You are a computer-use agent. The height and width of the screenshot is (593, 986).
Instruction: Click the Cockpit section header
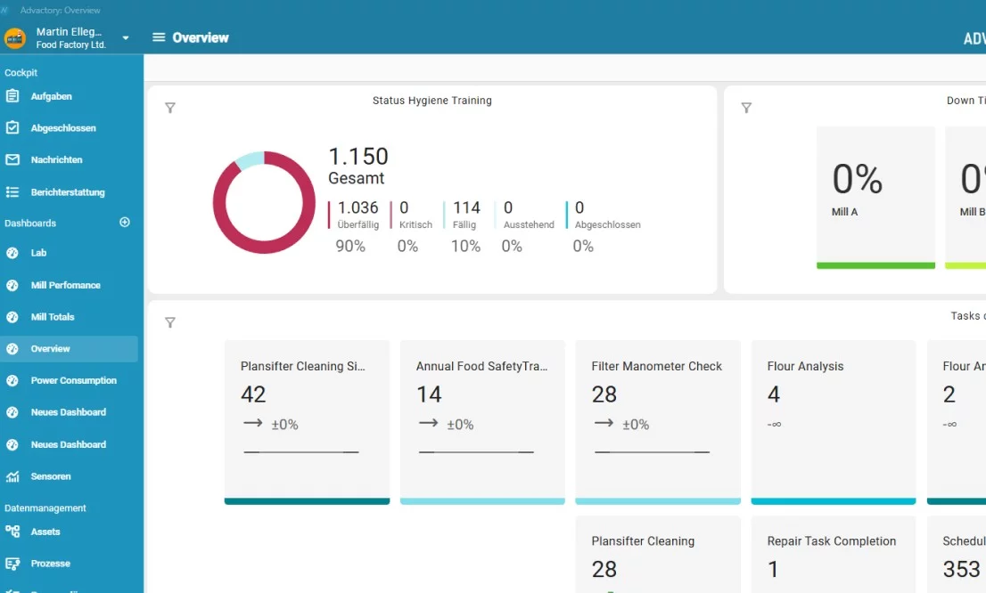click(21, 73)
